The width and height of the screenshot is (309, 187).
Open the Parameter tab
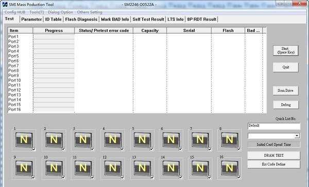click(x=31, y=19)
